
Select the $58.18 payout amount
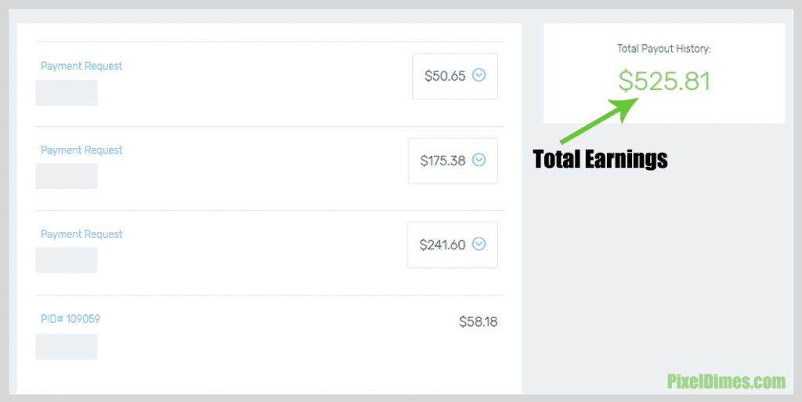[479, 322]
